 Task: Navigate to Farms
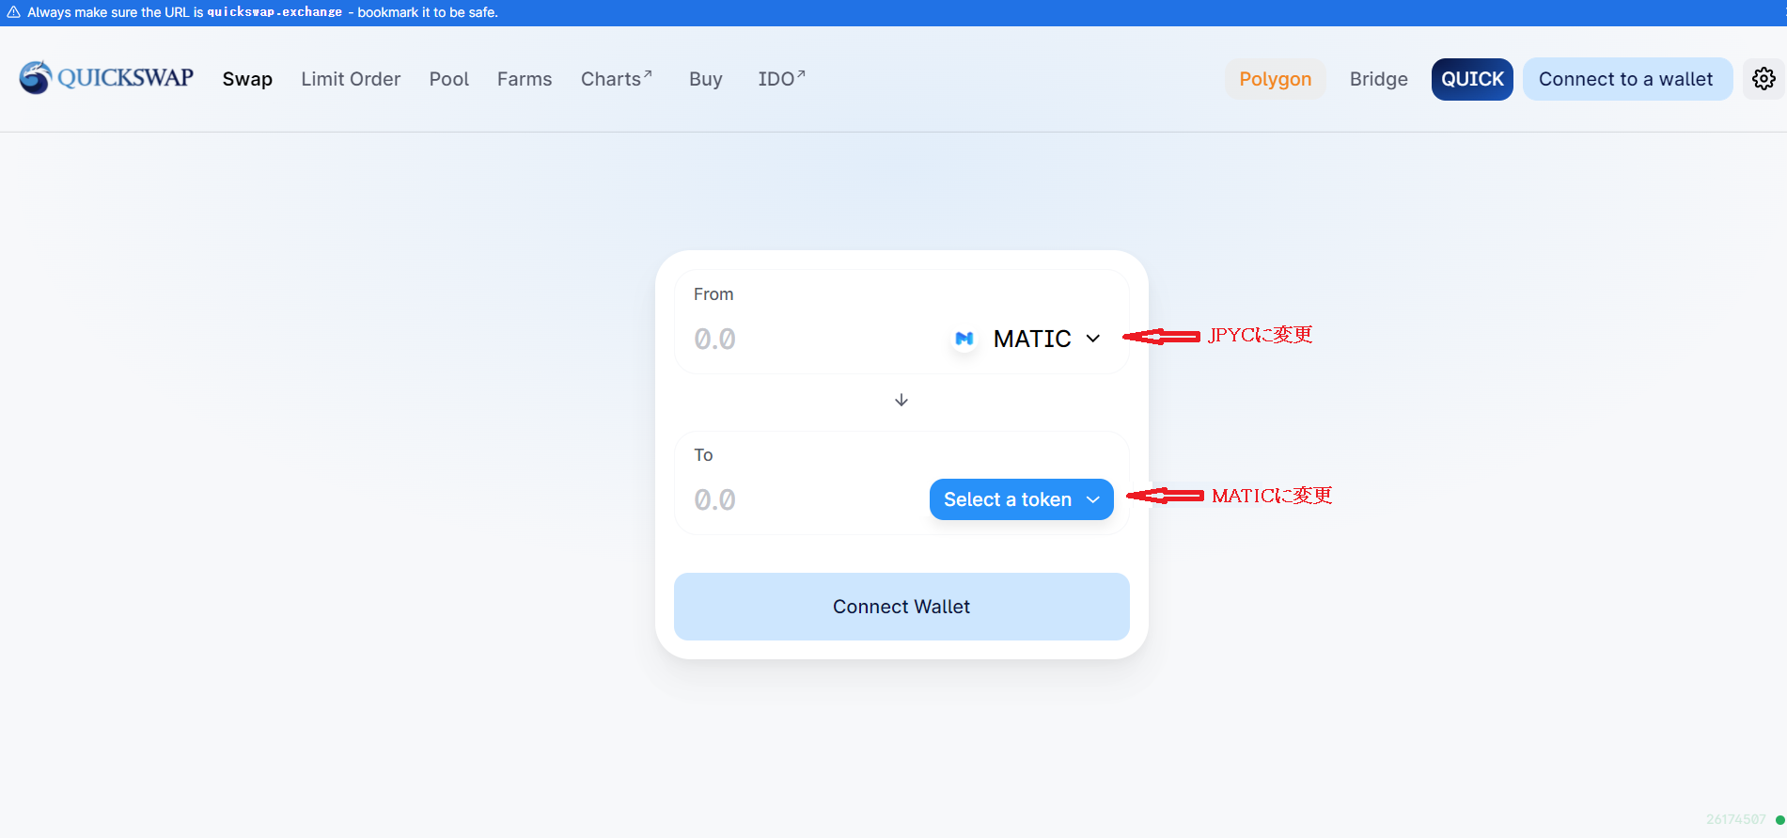click(x=525, y=79)
